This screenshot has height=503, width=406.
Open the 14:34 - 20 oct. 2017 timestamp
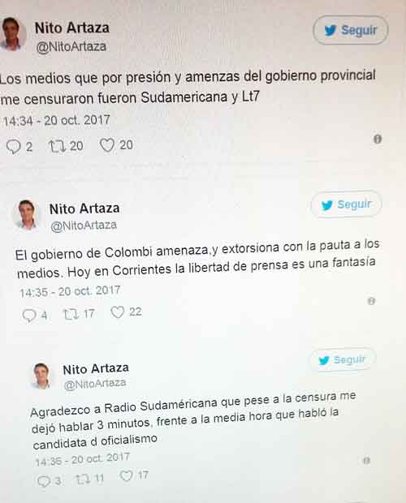(x=57, y=120)
